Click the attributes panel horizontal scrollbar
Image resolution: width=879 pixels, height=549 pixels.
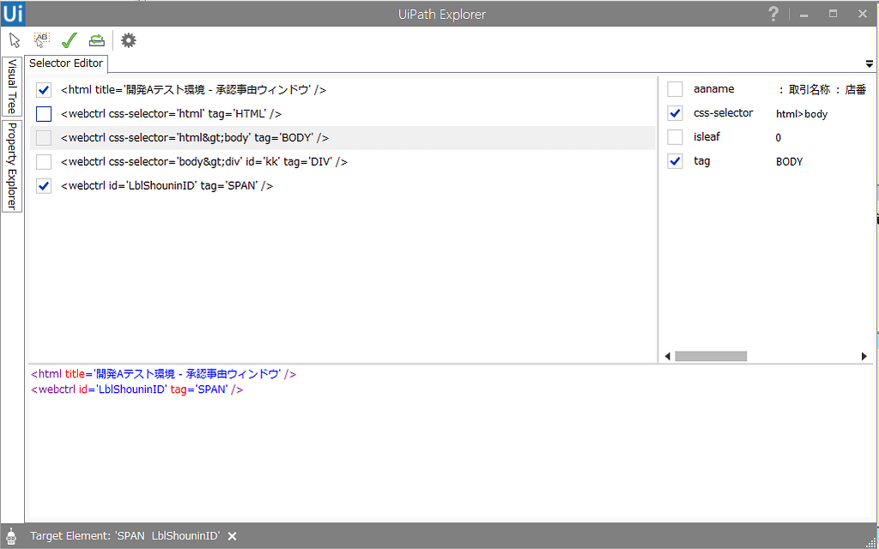pos(711,355)
